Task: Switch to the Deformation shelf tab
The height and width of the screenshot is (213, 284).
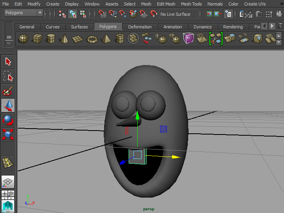Action: point(140,27)
